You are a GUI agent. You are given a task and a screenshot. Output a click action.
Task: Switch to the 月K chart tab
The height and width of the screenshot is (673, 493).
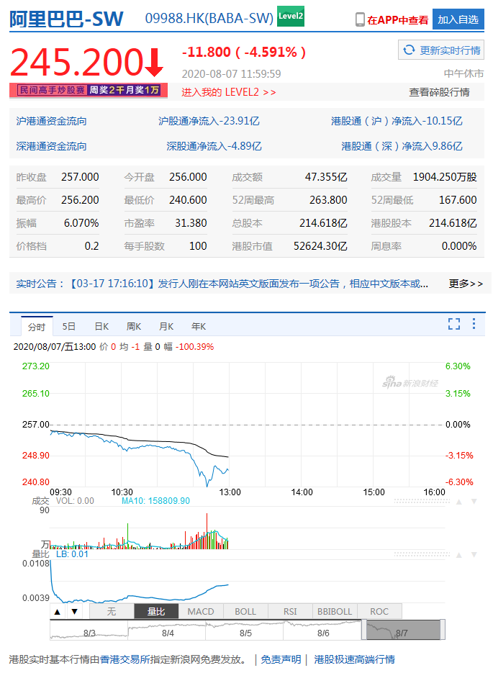click(166, 327)
